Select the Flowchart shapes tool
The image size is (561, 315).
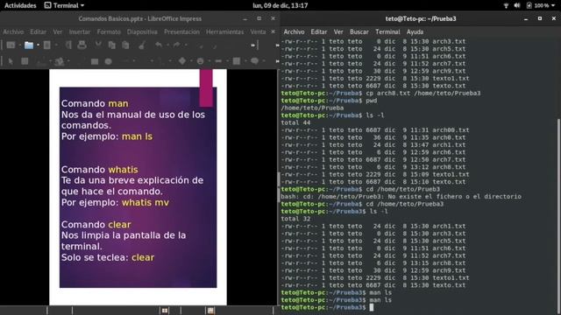(x=237, y=61)
